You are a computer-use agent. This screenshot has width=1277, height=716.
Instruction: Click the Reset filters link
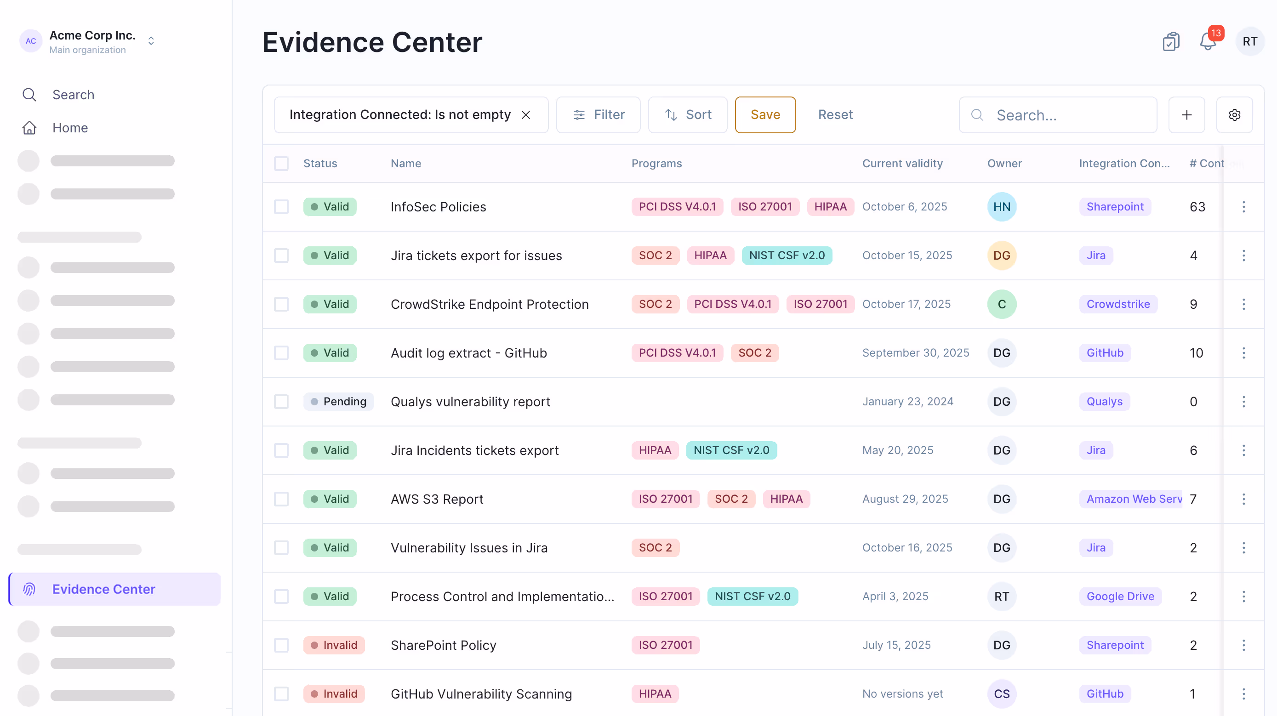[x=835, y=115]
